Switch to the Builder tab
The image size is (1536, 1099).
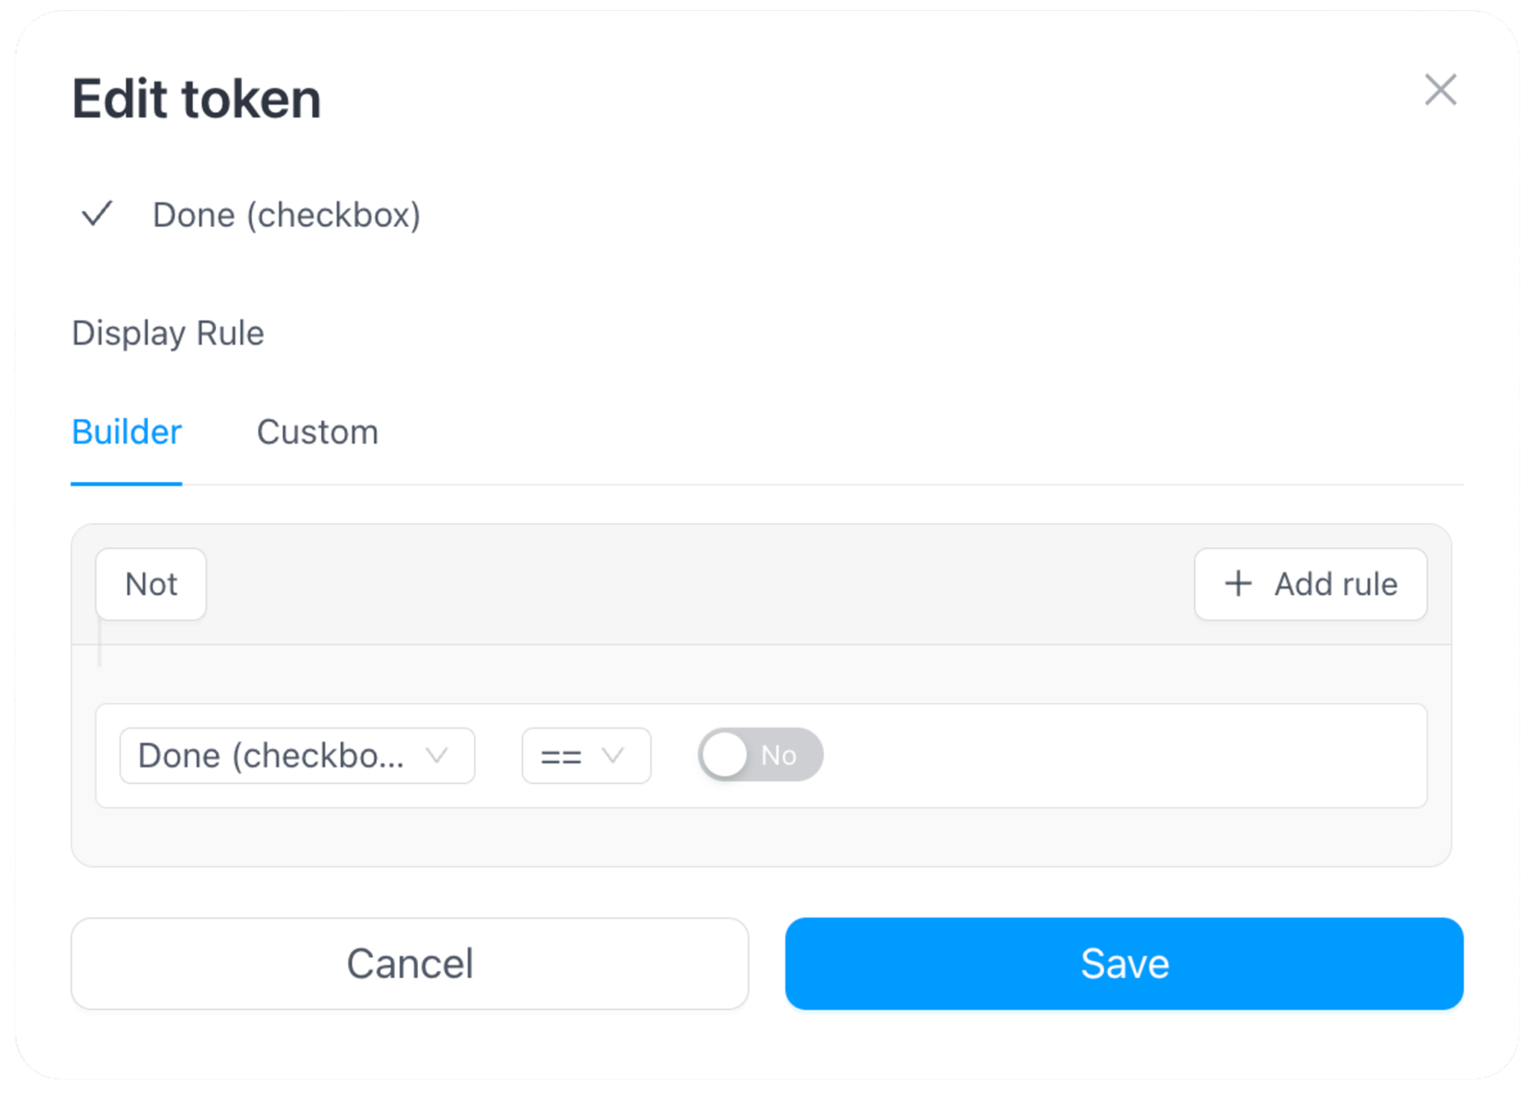127,432
